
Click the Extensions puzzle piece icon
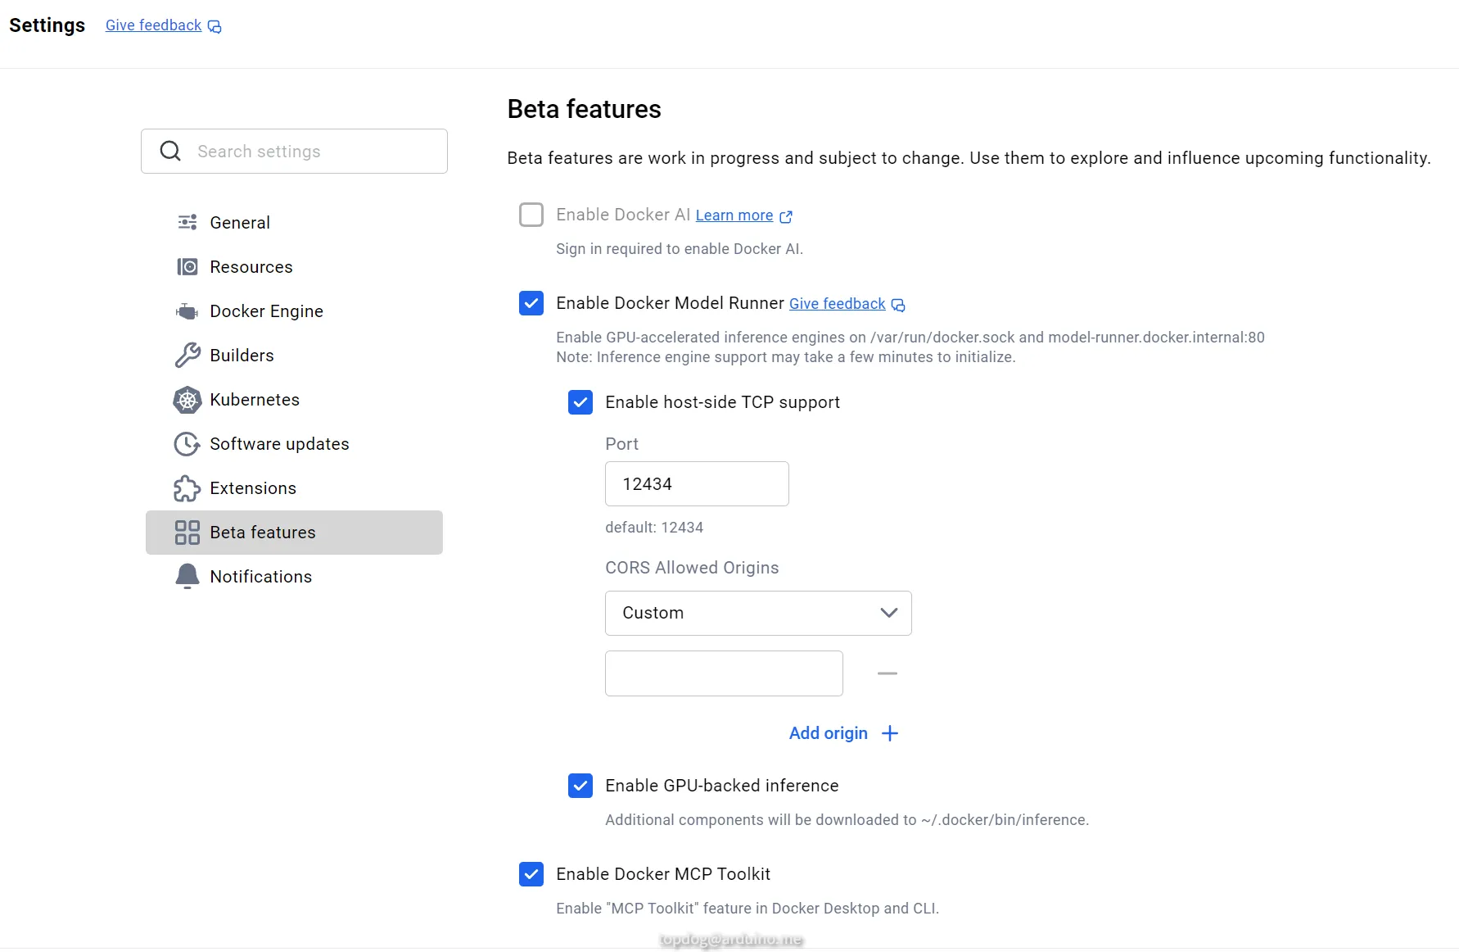click(187, 488)
